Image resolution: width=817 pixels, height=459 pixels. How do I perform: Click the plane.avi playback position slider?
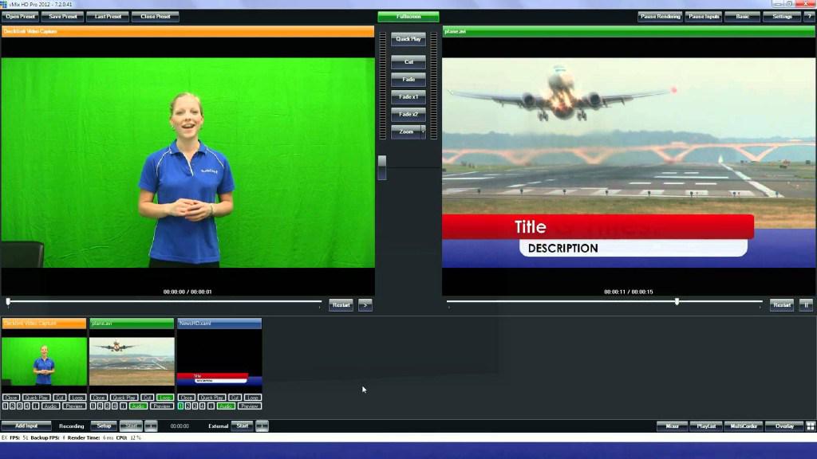click(x=678, y=301)
